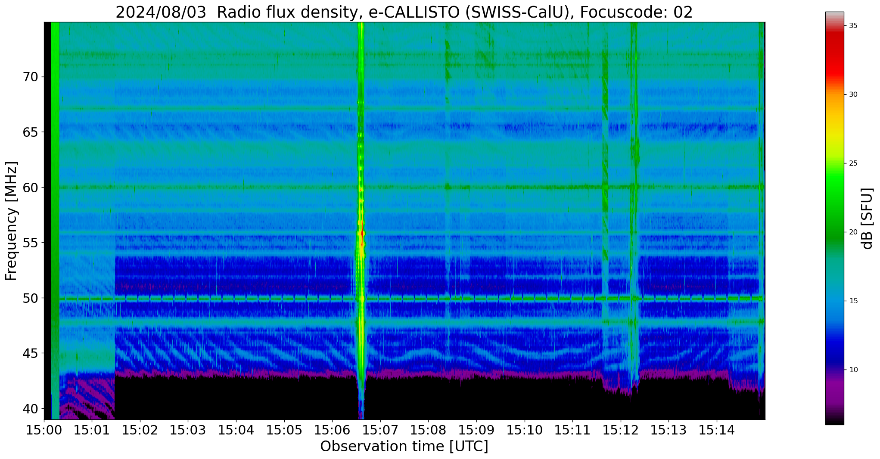The height and width of the screenshot is (459, 880).
Task: Click the colorbar 20 tick label
Action: pyautogui.click(x=853, y=232)
